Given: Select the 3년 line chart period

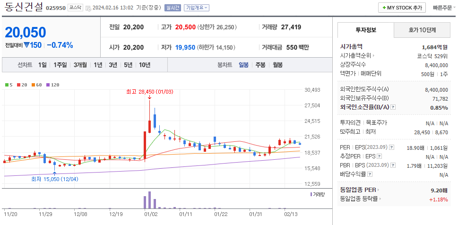Looking at the screenshot, I should point(113,65).
